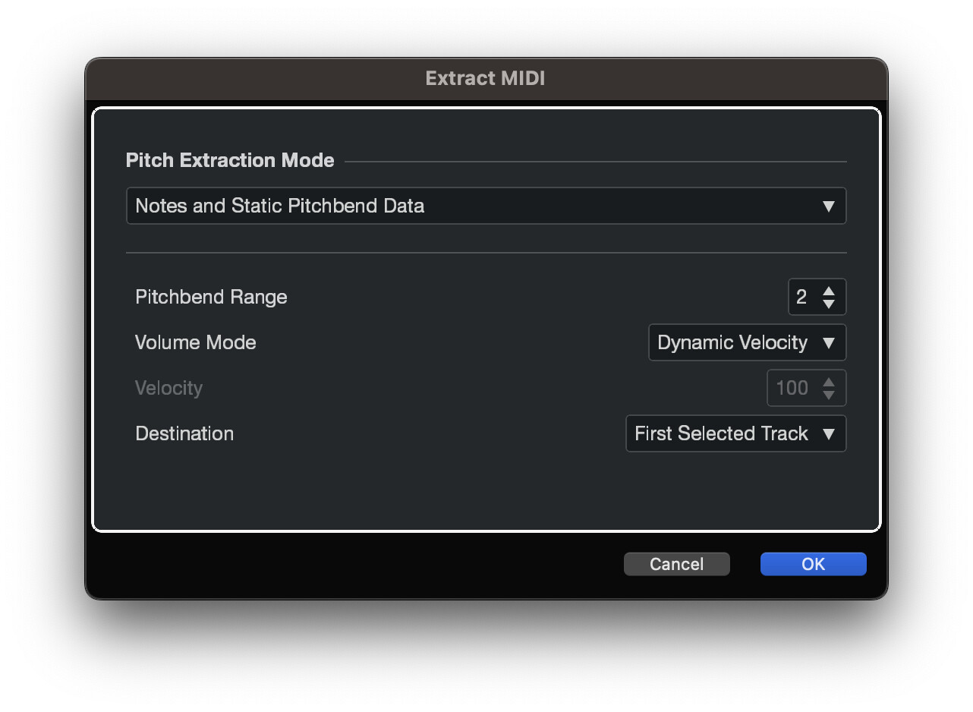Click the triangle arrow beside Notes and Static Pitchbend Data
Screen dimensions: 973x712
pos(829,206)
